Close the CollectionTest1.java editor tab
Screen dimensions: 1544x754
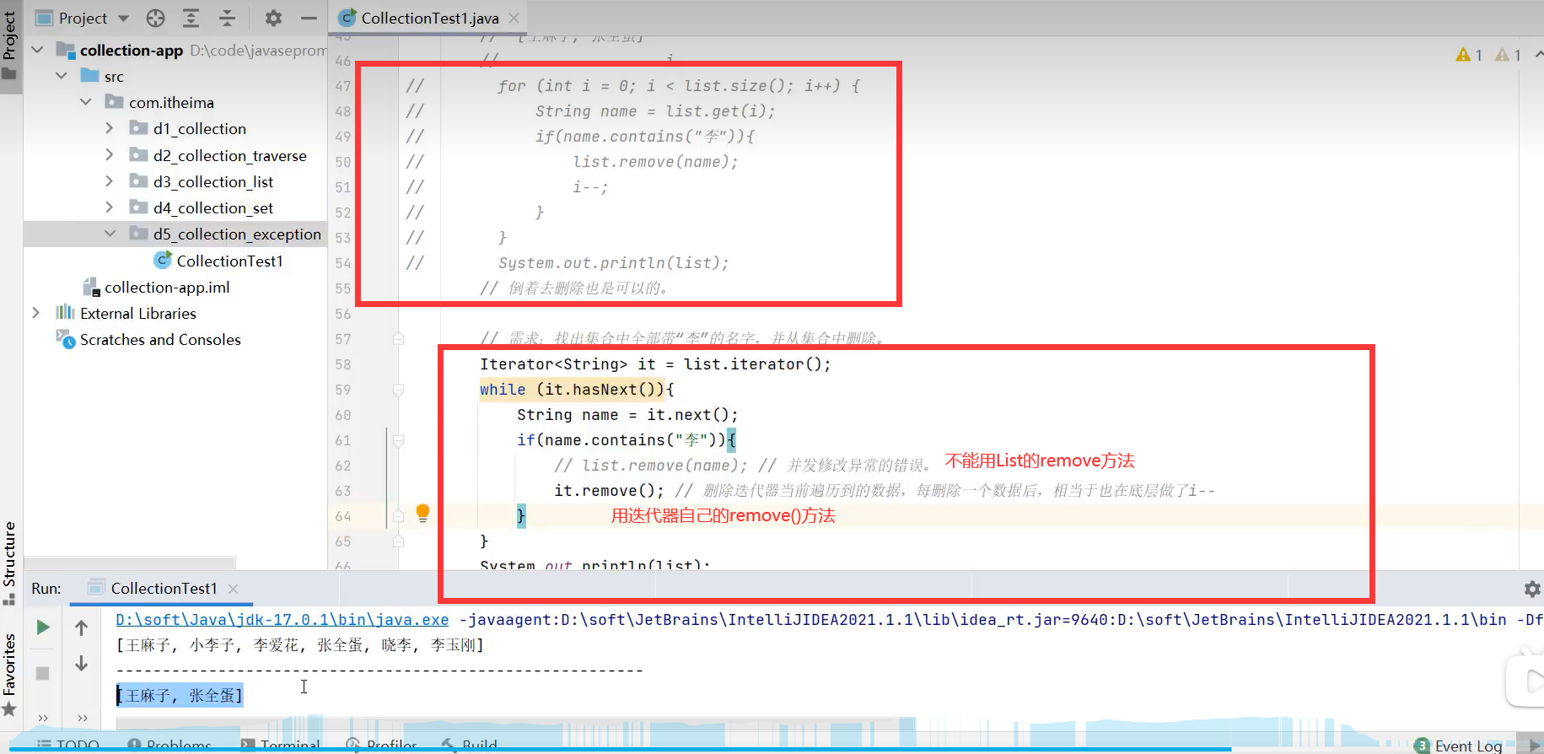tap(514, 18)
